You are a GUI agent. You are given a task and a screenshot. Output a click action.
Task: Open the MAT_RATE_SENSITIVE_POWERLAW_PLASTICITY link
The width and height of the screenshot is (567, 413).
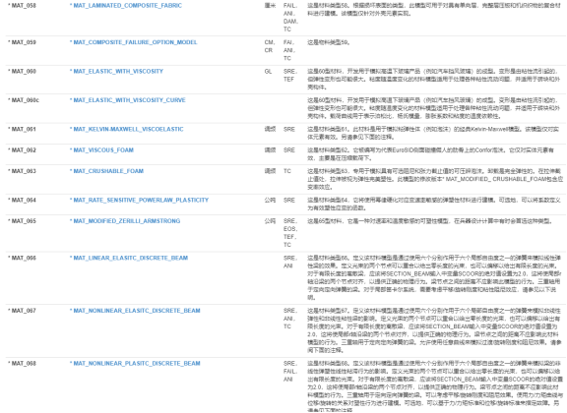click(x=139, y=200)
